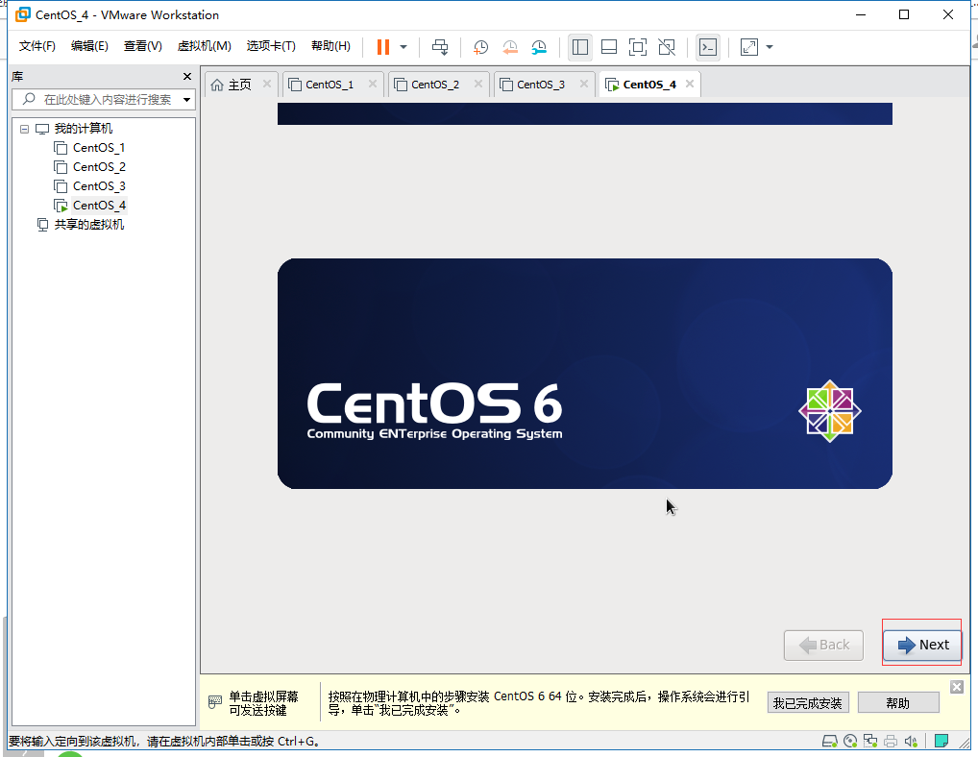This screenshot has width=978, height=757.
Task: Click the CD/DVD drive status icon
Action: (849, 742)
